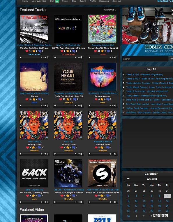The width and height of the screenshot is (173, 222).
Task: Star the Life Like Thumper track
Action: click(68, 196)
